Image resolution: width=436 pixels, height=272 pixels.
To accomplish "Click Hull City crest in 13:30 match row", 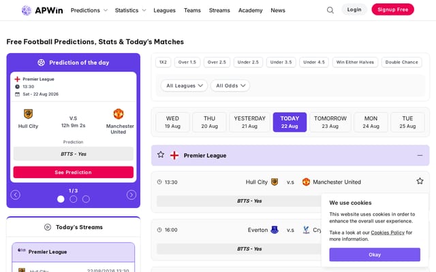I will [x=275, y=182].
